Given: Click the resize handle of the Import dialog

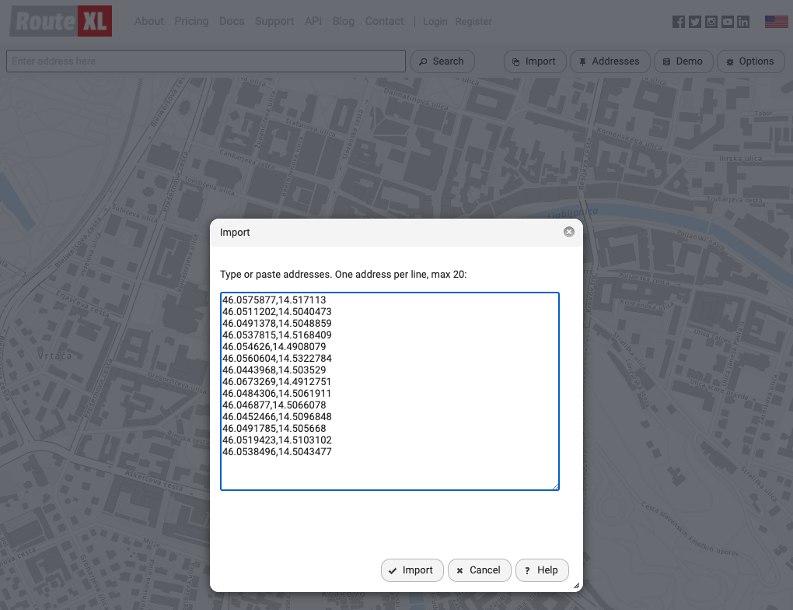Looking at the screenshot, I should 577,586.
